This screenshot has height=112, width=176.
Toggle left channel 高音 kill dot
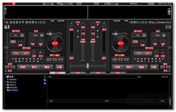(78, 25)
